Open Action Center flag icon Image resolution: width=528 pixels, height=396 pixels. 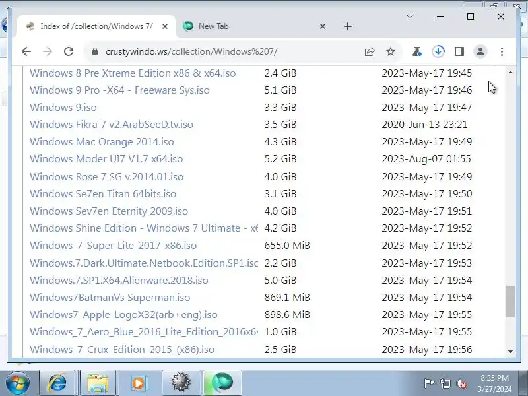point(429,383)
